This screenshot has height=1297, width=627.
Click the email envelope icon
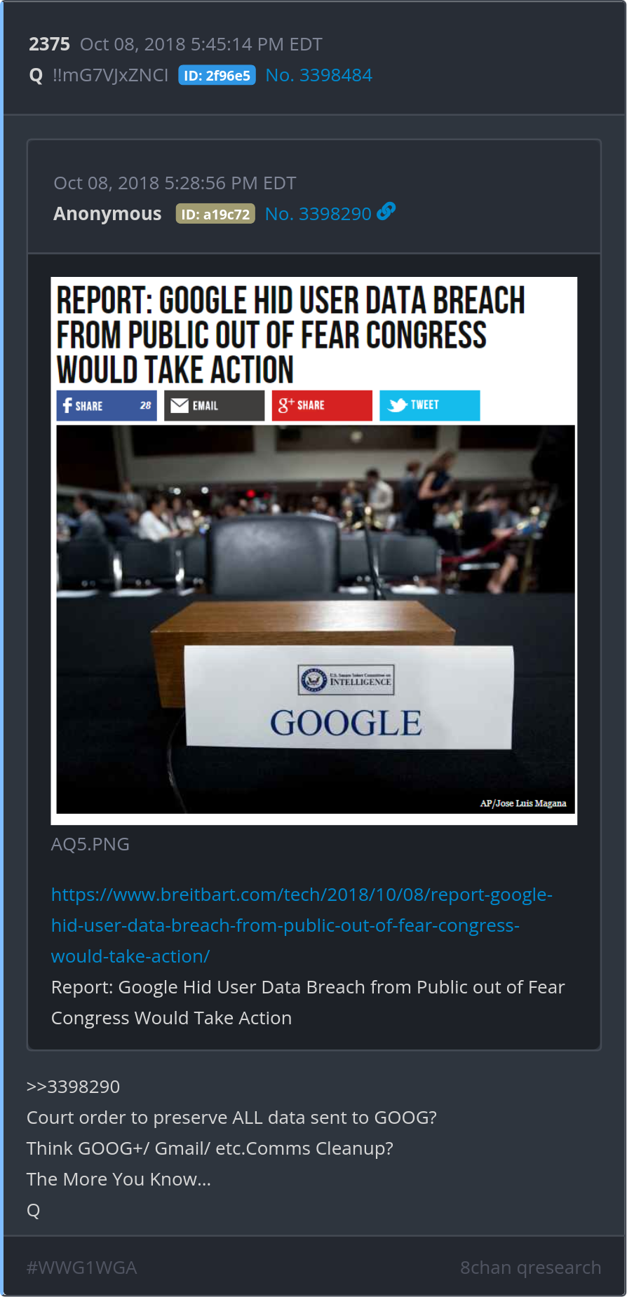click(x=180, y=405)
